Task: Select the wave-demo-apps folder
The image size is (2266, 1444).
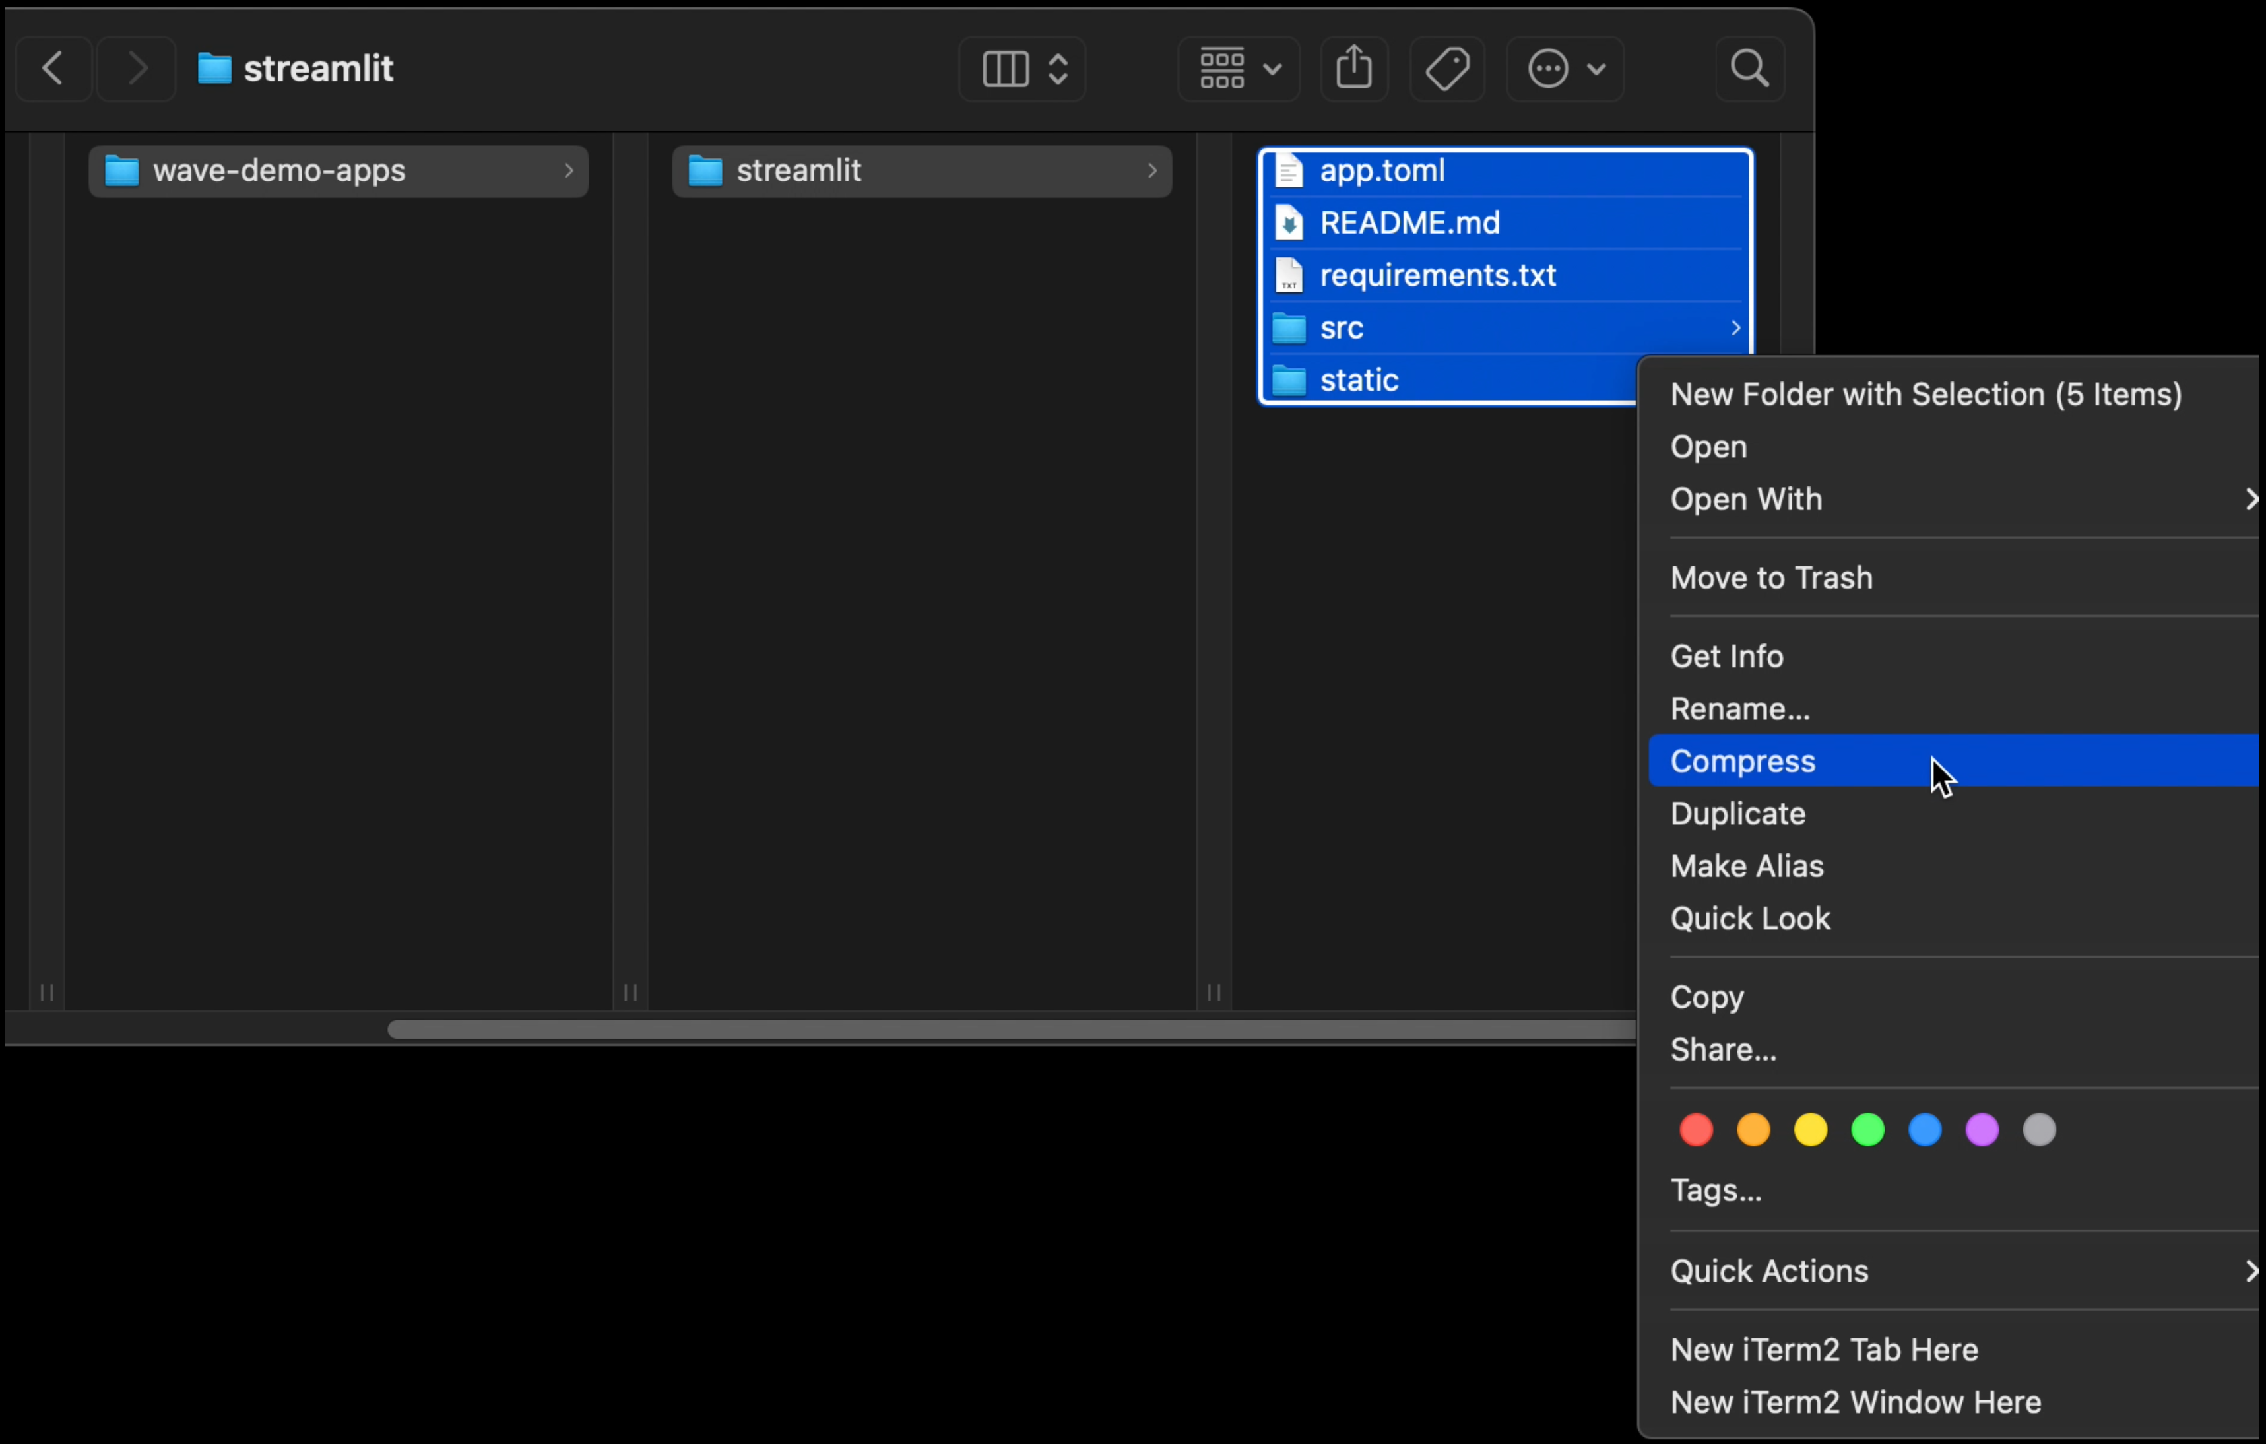Action: 338,172
